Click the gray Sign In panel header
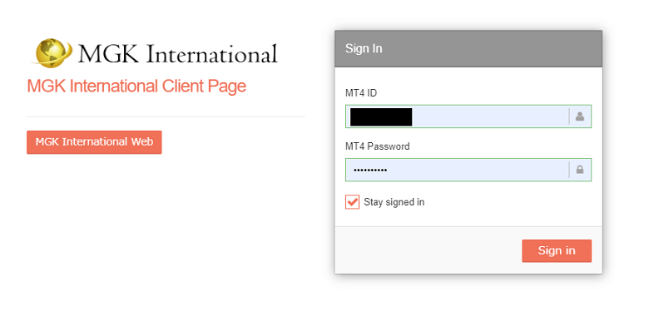The height and width of the screenshot is (321, 649). pyautogui.click(x=468, y=48)
